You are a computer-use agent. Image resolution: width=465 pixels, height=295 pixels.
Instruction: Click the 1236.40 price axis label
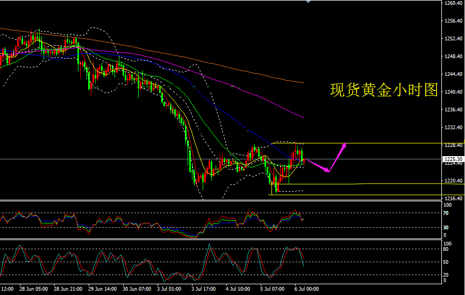tap(453, 110)
